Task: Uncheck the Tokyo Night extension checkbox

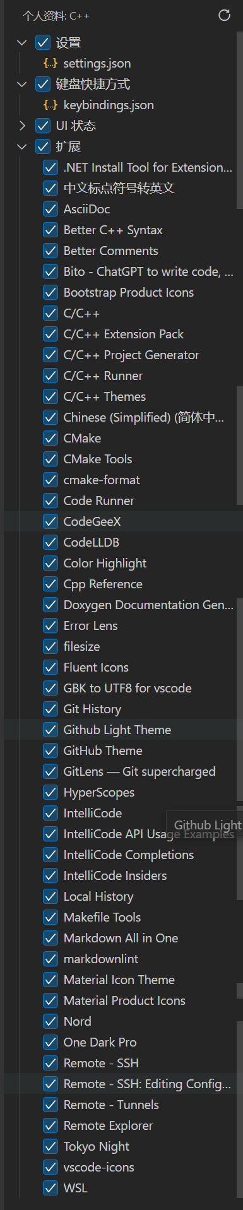Action: point(50,1146)
